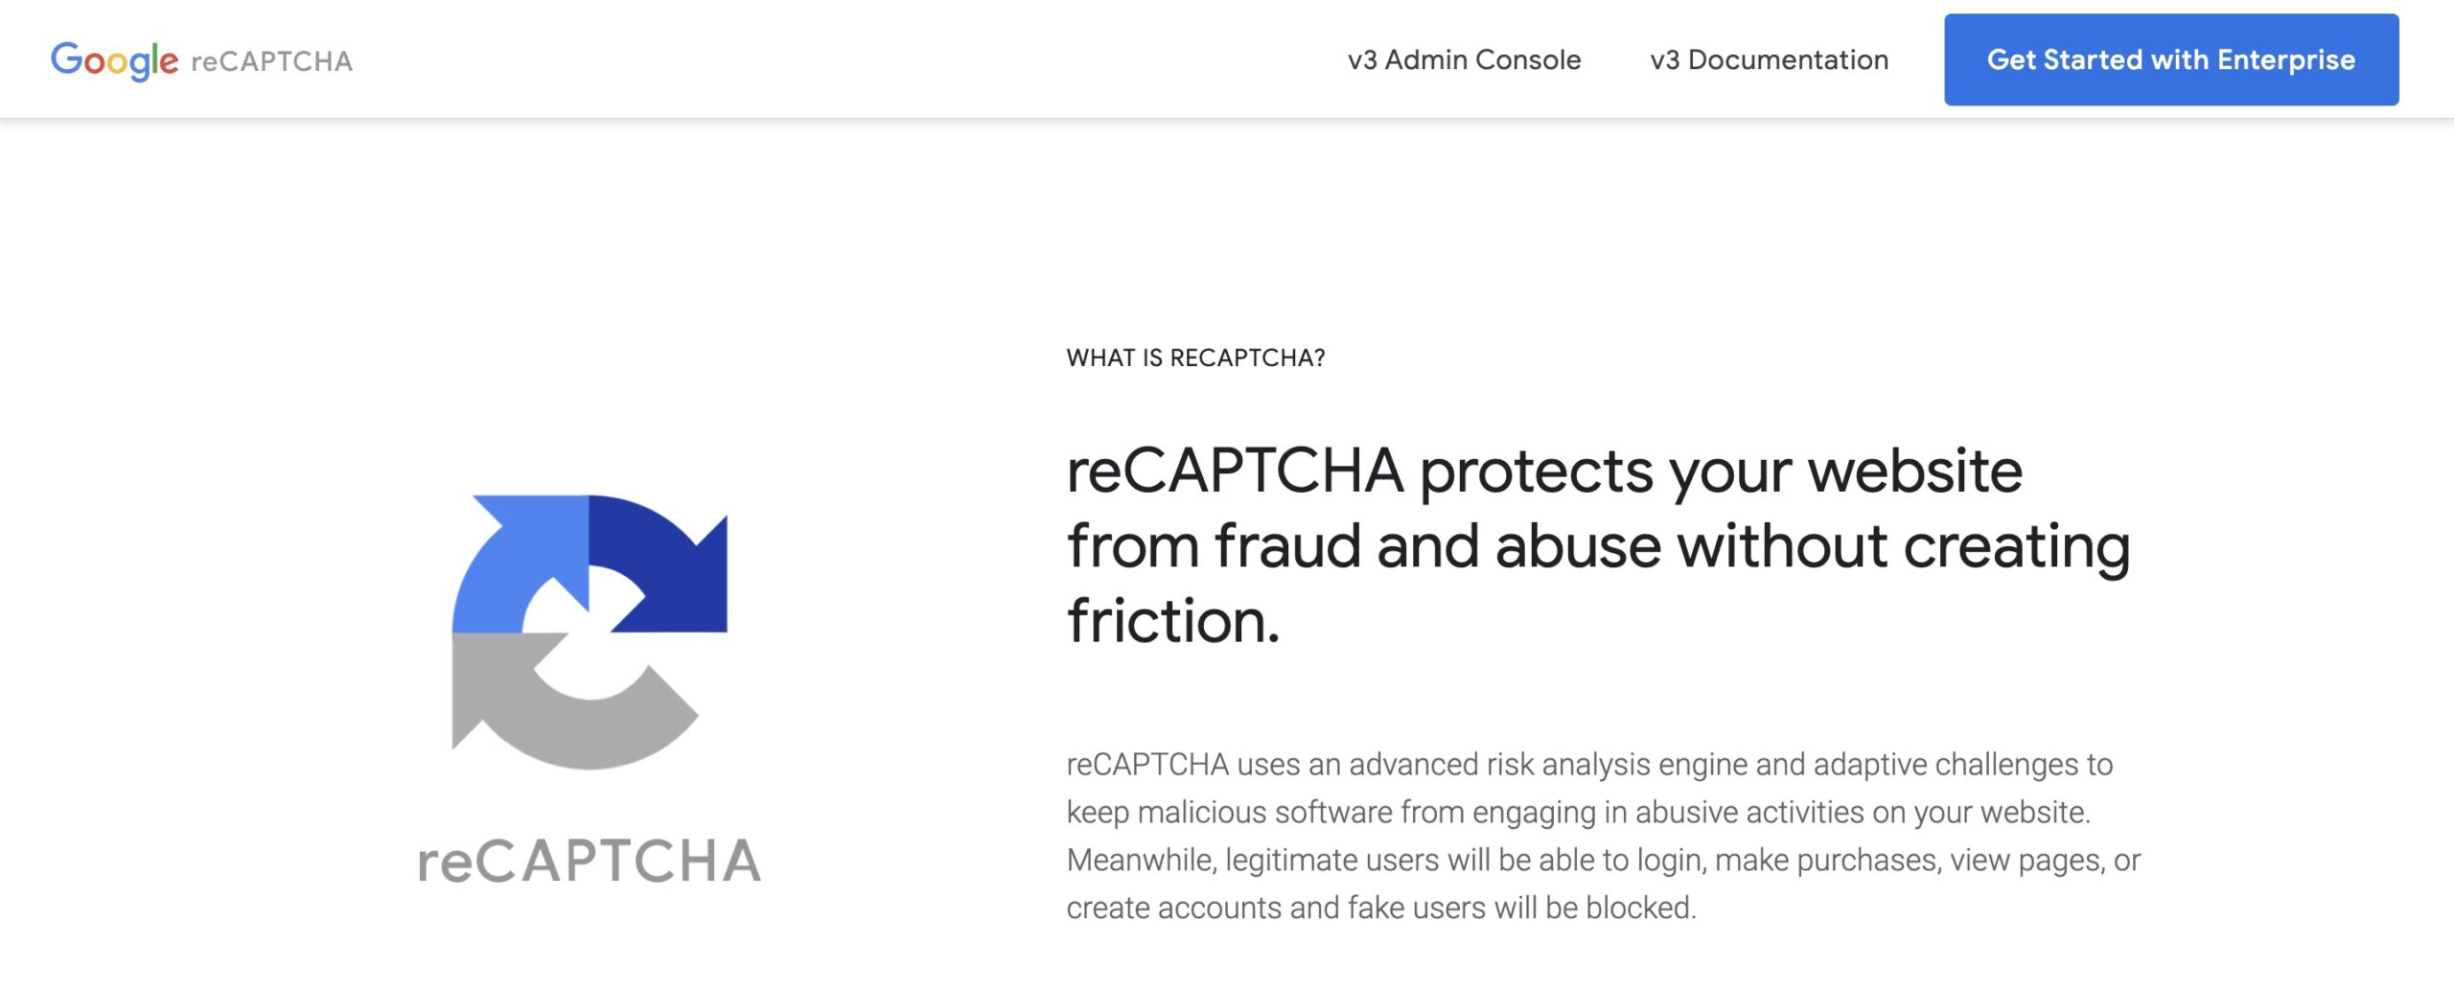Click the red letter e in Google

click(167, 62)
